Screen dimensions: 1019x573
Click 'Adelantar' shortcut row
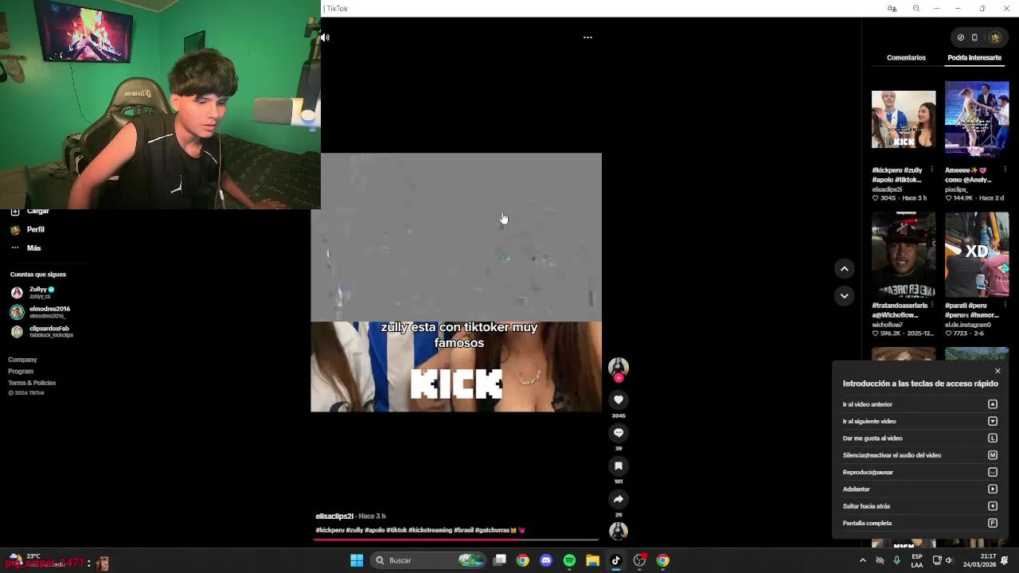coord(919,489)
